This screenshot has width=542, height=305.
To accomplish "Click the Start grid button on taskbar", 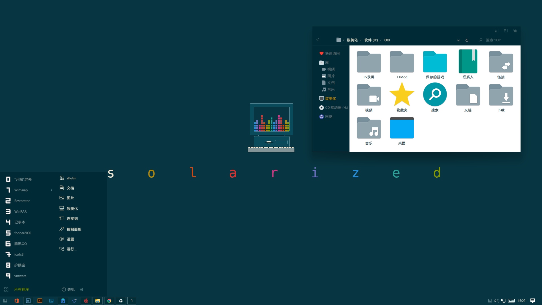I will pyautogui.click(x=5, y=301).
